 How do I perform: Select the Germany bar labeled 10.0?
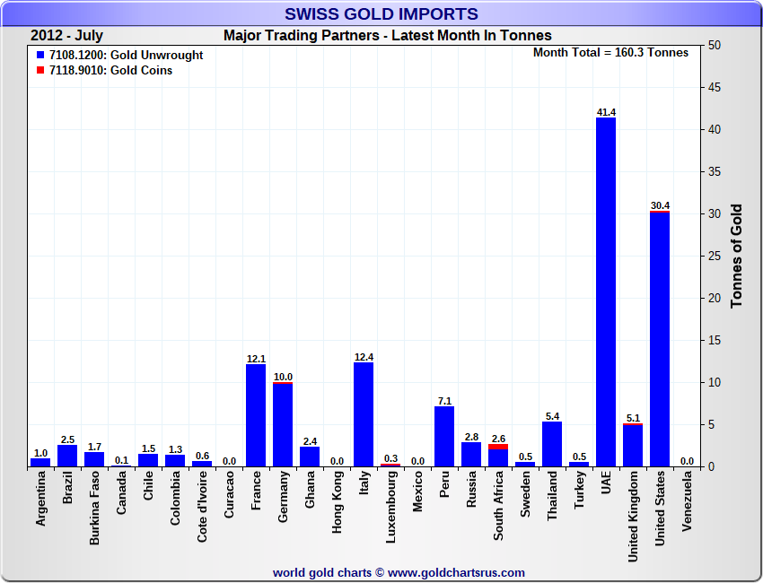click(283, 425)
